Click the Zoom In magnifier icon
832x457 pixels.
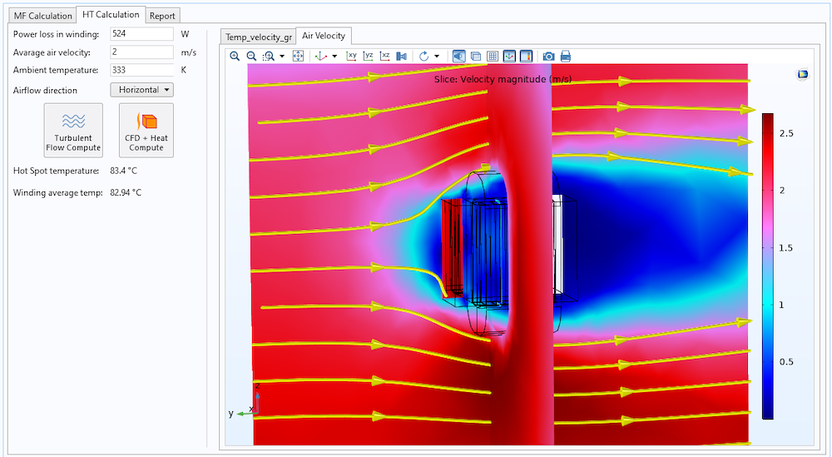(x=235, y=56)
